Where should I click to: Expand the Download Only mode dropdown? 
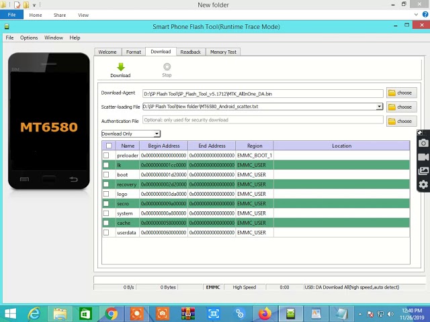point(157,133)
